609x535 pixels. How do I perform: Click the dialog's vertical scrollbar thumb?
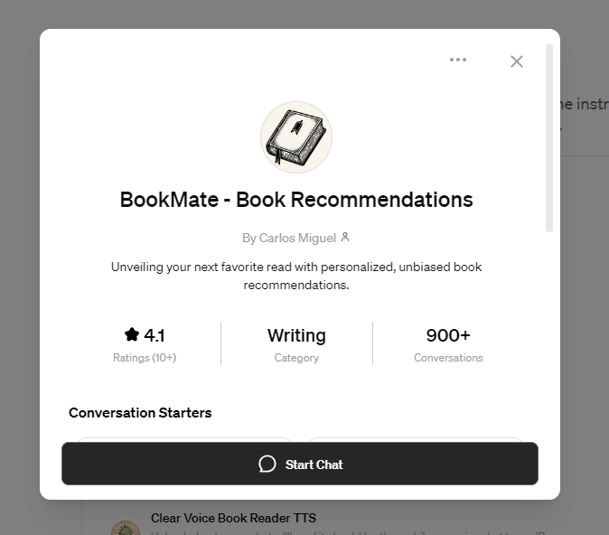coord(549,136)
